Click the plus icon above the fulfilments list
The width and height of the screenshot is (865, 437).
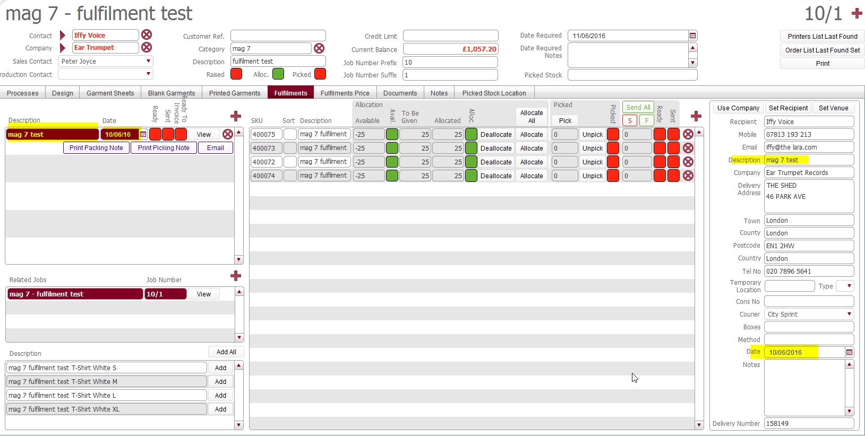[x=236, y=116]
